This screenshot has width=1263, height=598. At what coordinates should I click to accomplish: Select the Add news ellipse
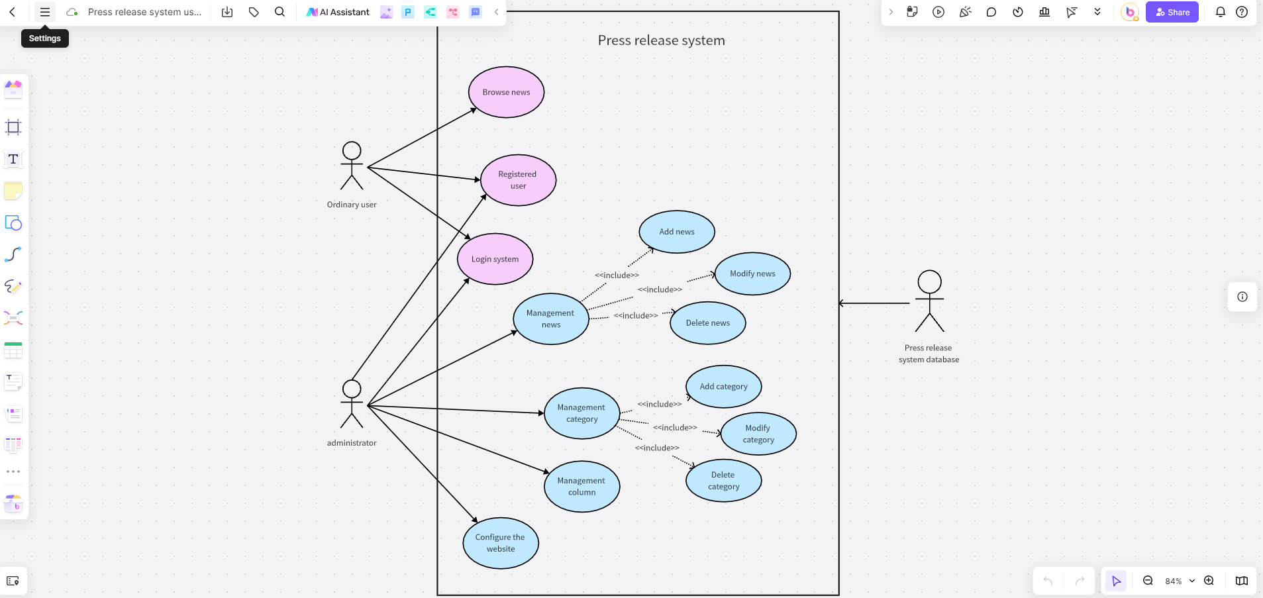tap(677, 232)
